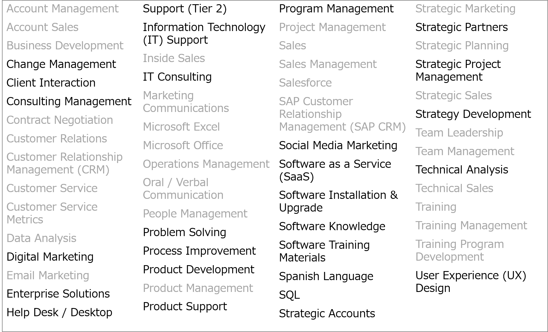Choose Strategic Partners entry
Image resolution: width=548 pixels, height=332 pixels.
(462, 27)
